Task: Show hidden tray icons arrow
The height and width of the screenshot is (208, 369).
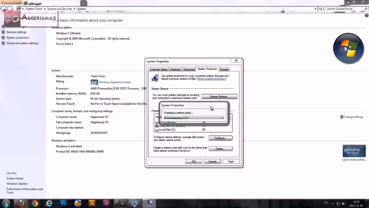Action: [x=332, y=203]
